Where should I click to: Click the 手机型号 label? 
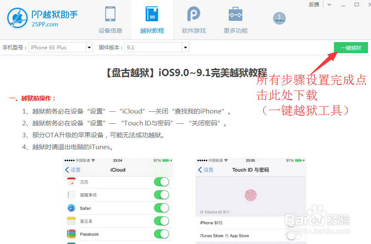(x=14, y=47)
